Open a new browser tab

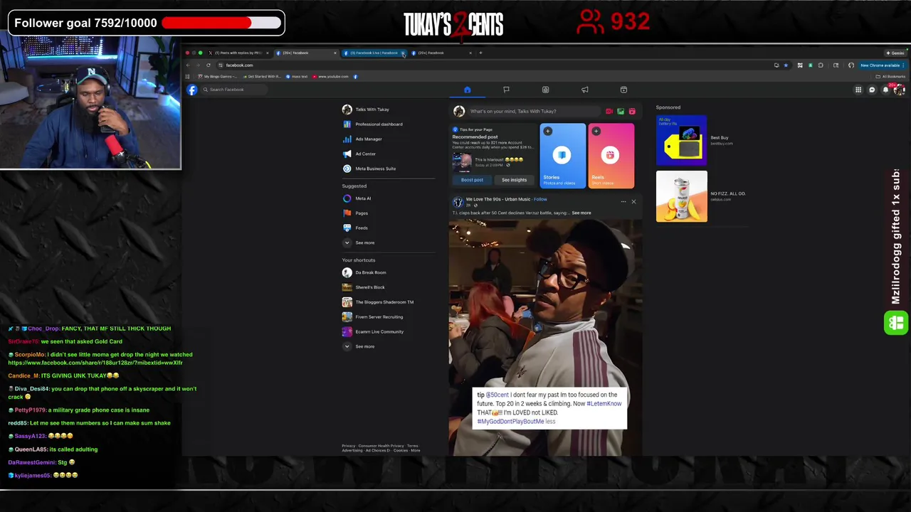(x=480, y=53)
